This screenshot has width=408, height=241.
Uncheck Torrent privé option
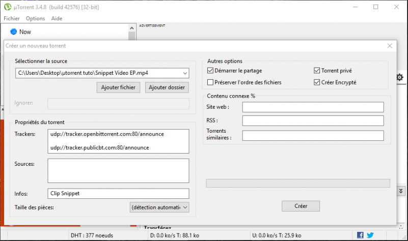tap(317, 70)
